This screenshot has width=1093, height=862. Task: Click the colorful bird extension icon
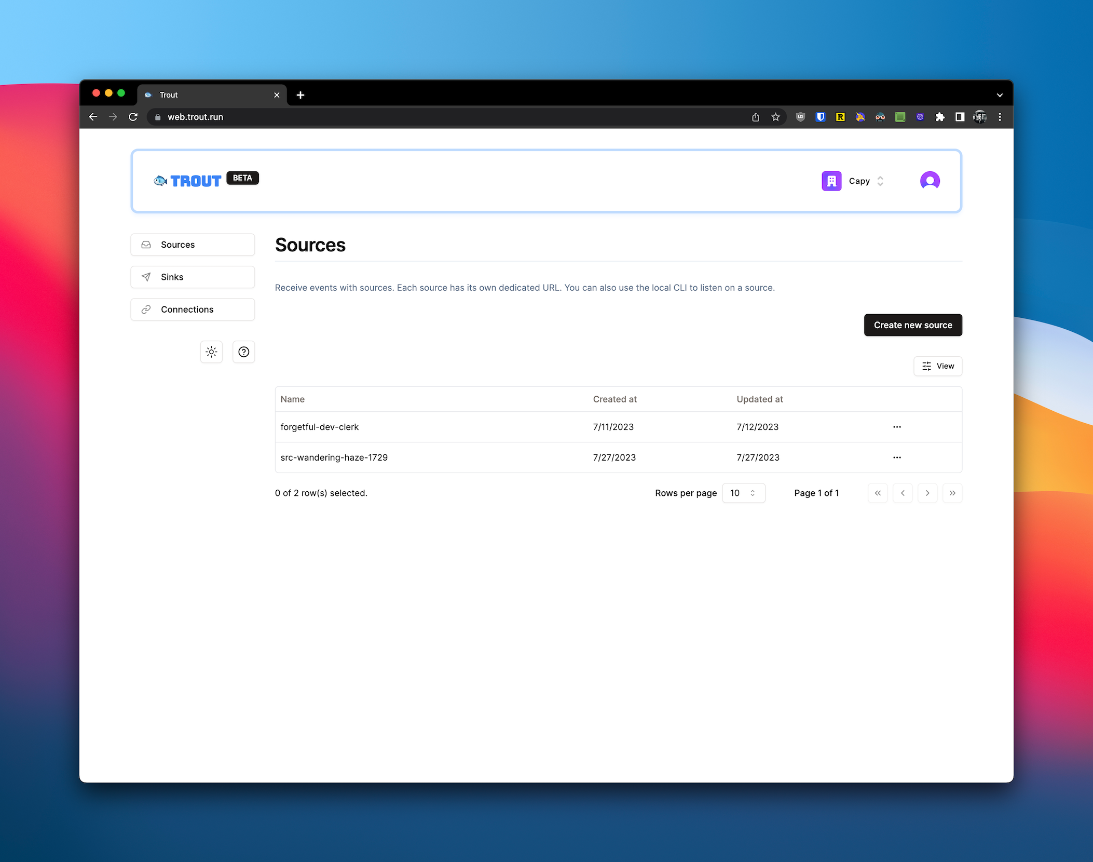click(860, 117)
